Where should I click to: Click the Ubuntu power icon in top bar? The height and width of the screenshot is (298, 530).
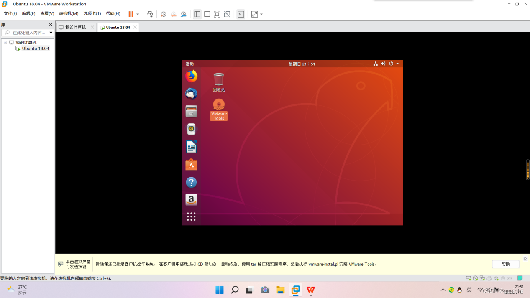click(x=391, y=64)
